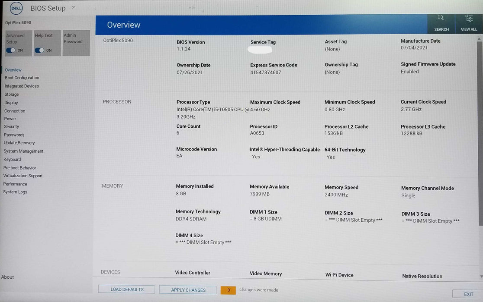Viewport: 483px width, 302px height.
Task: Open Passwords section
Action: pyautogui.click(x=14, y=135)
